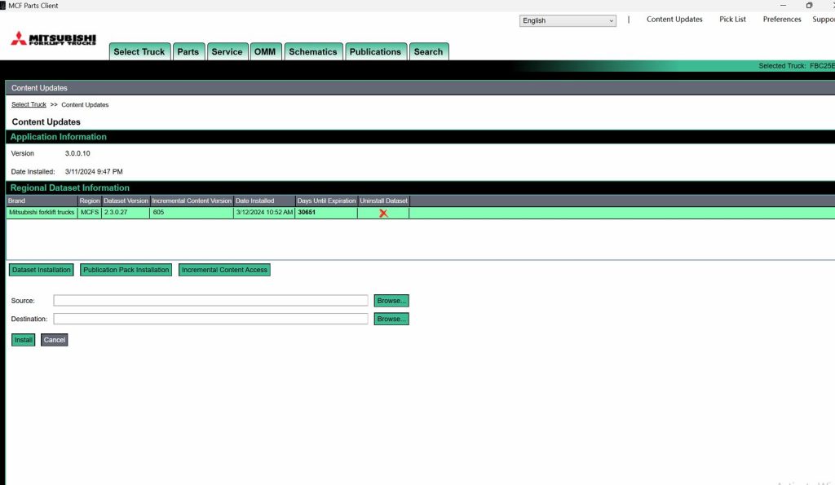Follow the Select Truck breadcrumb link

28,104
